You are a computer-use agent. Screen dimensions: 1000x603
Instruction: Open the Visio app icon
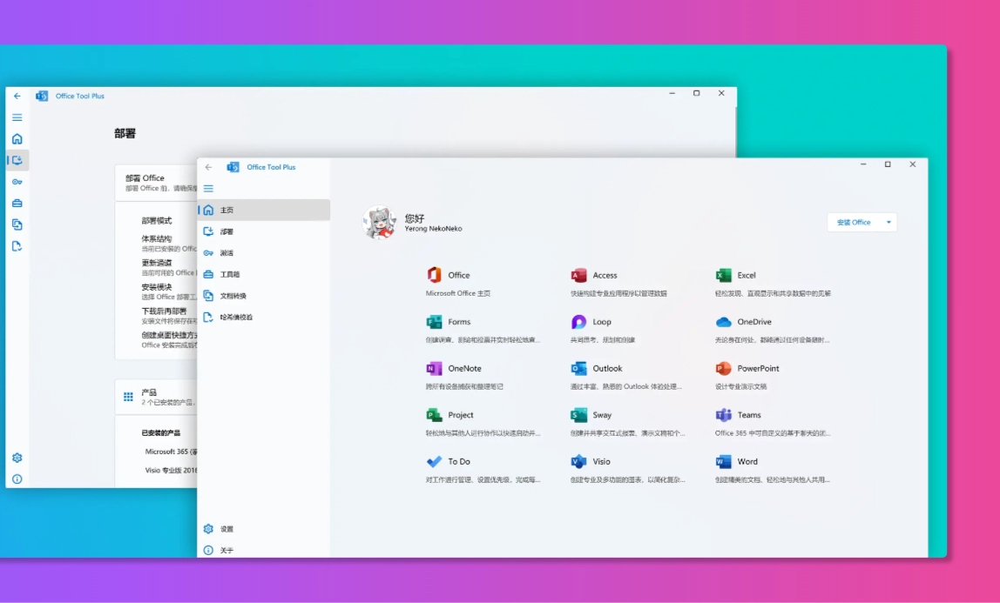tap(578, 461)
